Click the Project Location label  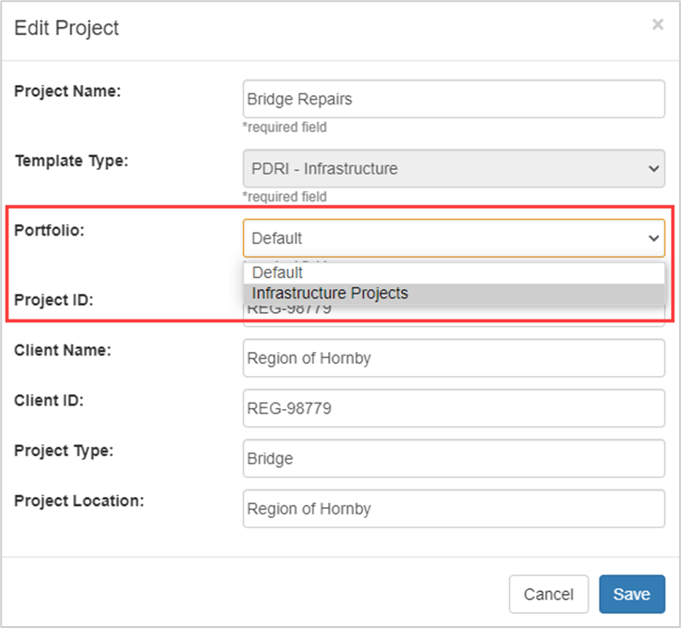point(79,500)
